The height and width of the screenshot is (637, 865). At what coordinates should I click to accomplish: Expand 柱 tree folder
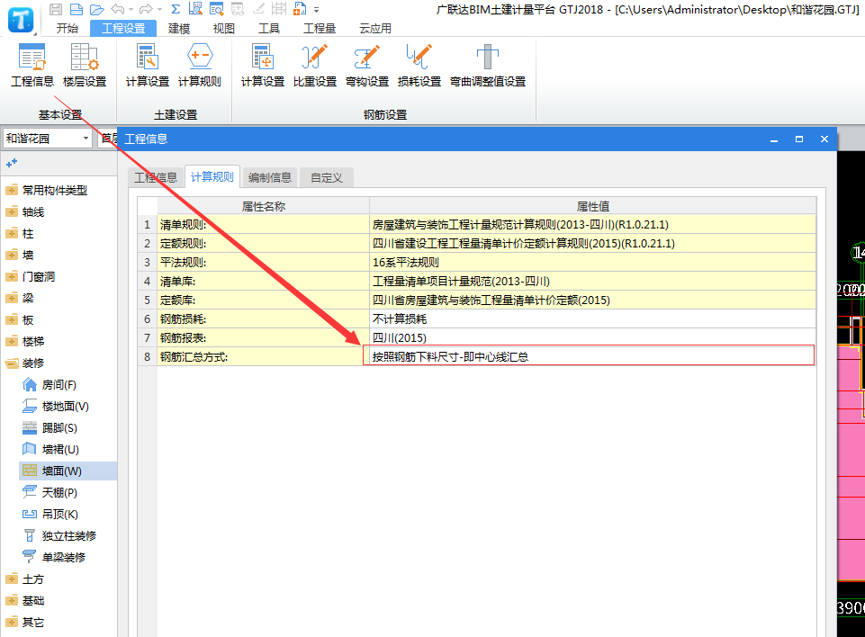pos(12,234)
